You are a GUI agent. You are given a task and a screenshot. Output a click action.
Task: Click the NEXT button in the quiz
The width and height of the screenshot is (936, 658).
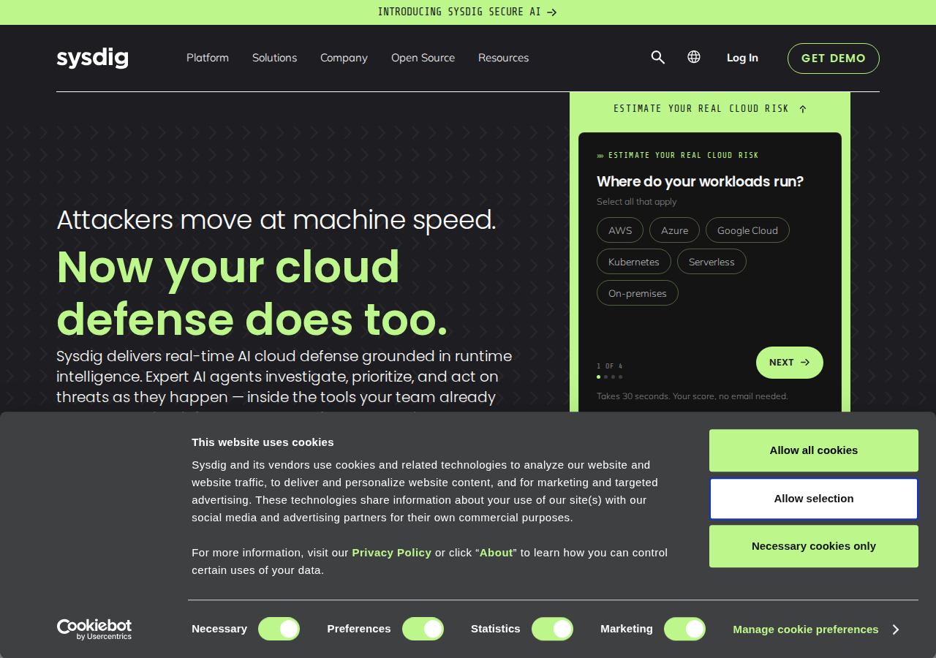point(790,363)
